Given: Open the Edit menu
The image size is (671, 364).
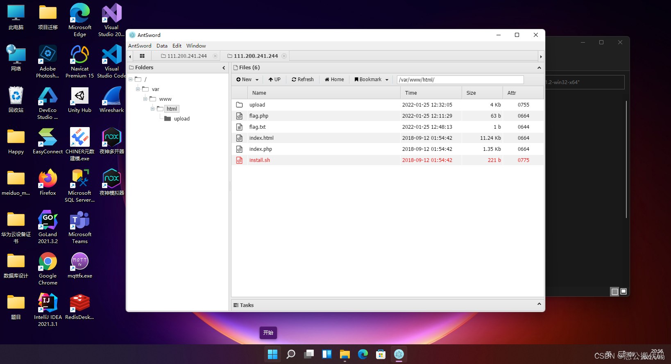Looking at the screenshot, I should [x=177, y=46].
